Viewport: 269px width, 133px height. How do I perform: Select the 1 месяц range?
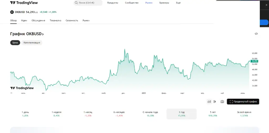[x=88, y=114]
